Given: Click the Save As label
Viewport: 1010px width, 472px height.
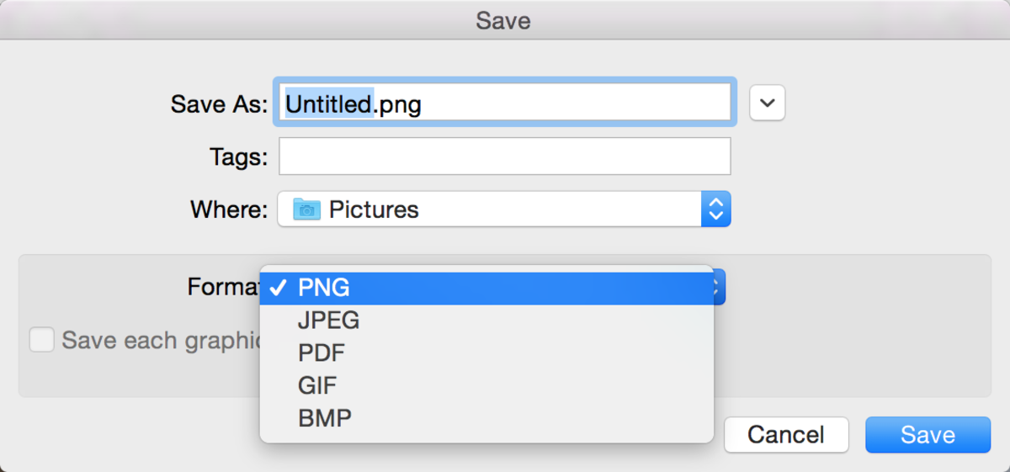Looking at the screenshot, I should [x=218, y=103].
